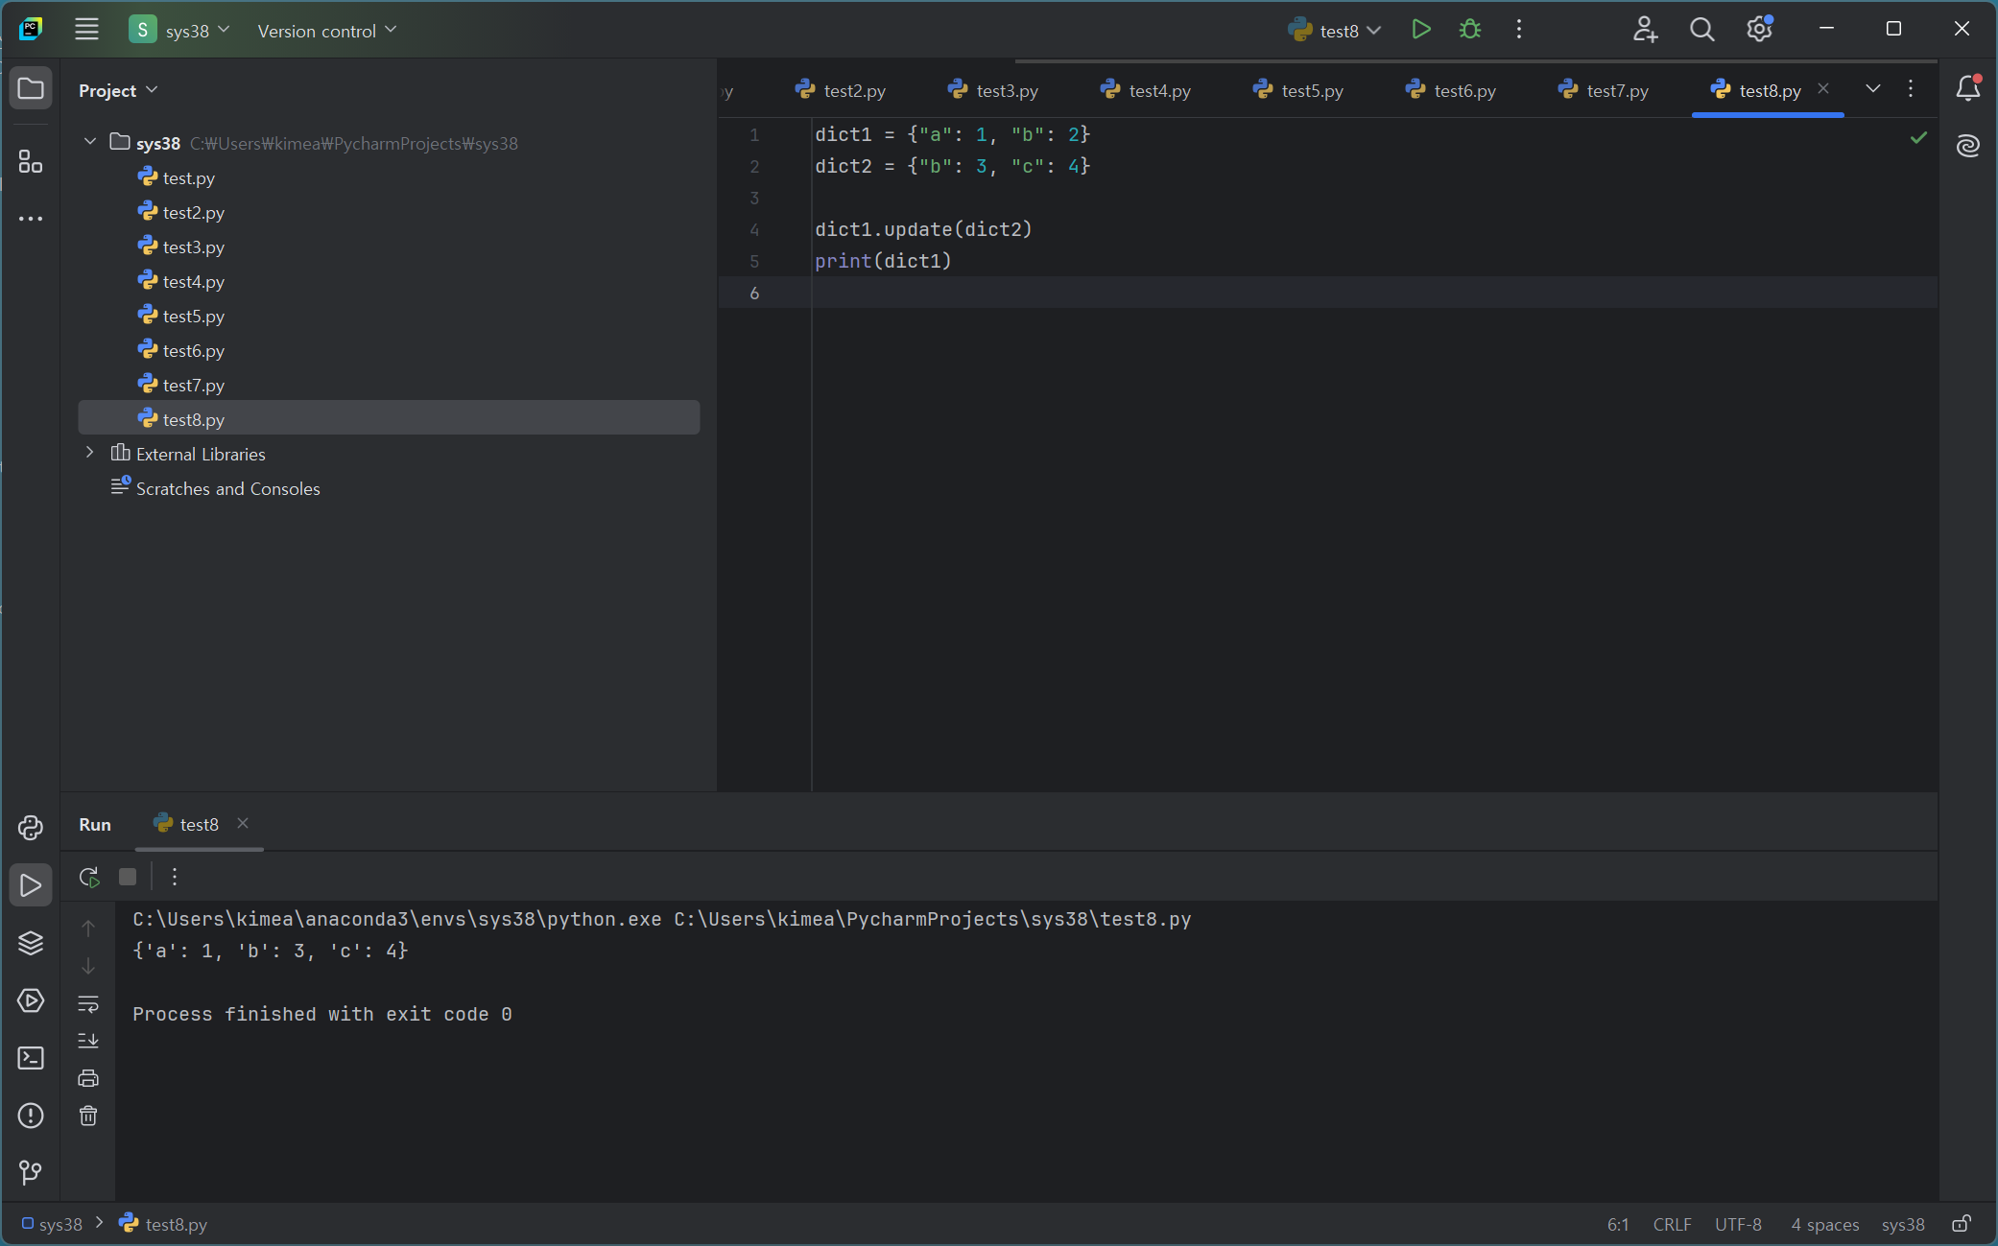
Task: Toggle soft-wrap in Run console
Action: pyautogui.click(x=88, y=1003)
